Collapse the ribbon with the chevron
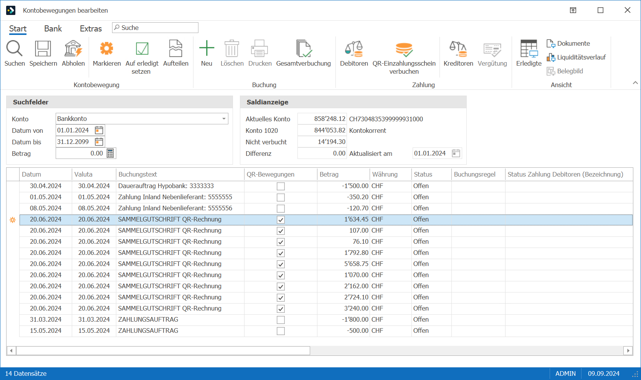 [x=635, y=83]
